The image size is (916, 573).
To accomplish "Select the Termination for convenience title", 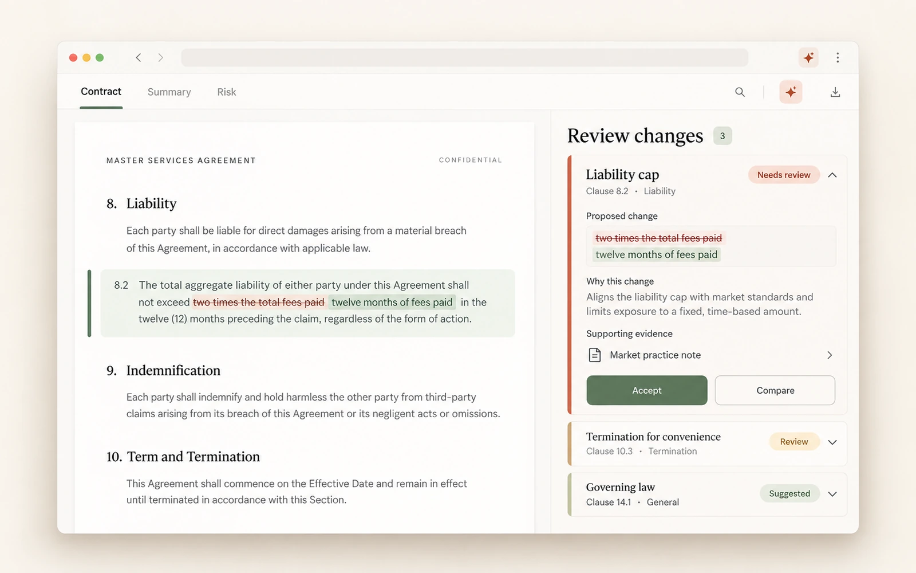I will [x=653, y=437].
